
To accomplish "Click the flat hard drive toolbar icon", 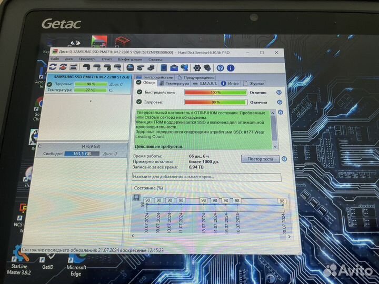I will pyautogui.click(x=141, y=68).
